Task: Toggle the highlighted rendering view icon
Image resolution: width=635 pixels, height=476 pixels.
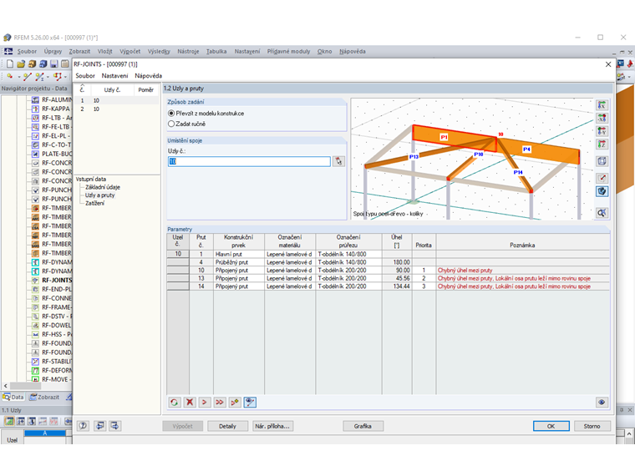Action: [x=602, y=191]
